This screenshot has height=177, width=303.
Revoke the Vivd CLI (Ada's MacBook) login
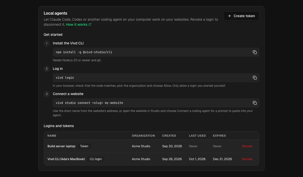[247, 159]
